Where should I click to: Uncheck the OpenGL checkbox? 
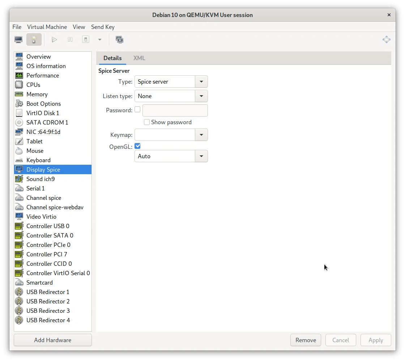137,146
